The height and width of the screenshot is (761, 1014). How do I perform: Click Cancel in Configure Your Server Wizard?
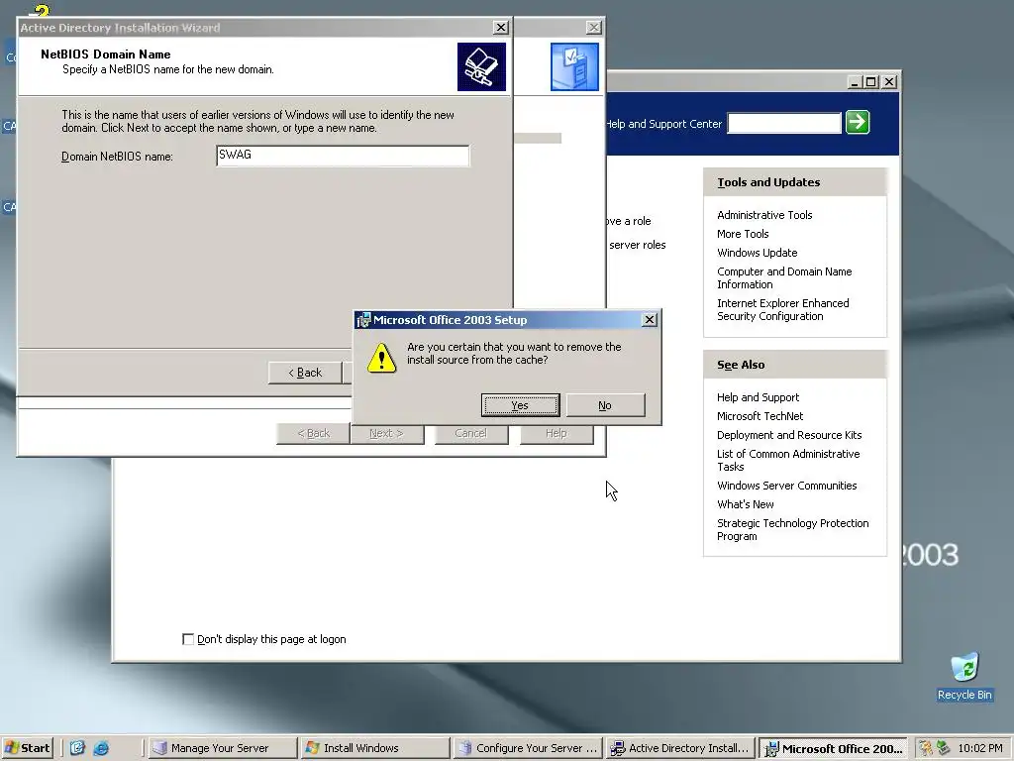(470, 433)
